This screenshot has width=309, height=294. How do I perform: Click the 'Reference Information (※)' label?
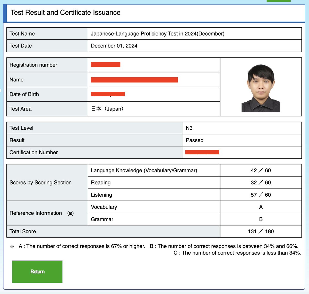(x=42, y=213)
